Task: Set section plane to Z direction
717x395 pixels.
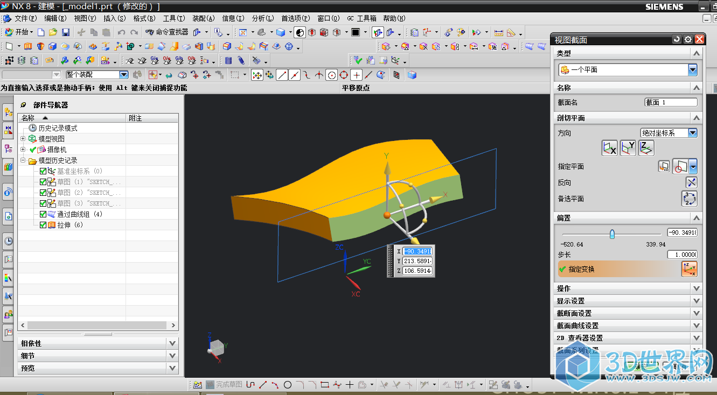Action: click(x=646, y=148)
